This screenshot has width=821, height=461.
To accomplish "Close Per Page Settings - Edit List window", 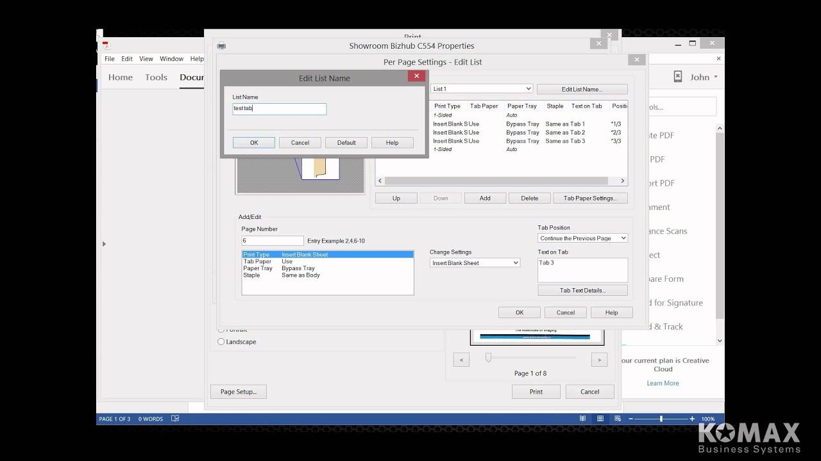I will pyautogui.click(x=636, y=60).
